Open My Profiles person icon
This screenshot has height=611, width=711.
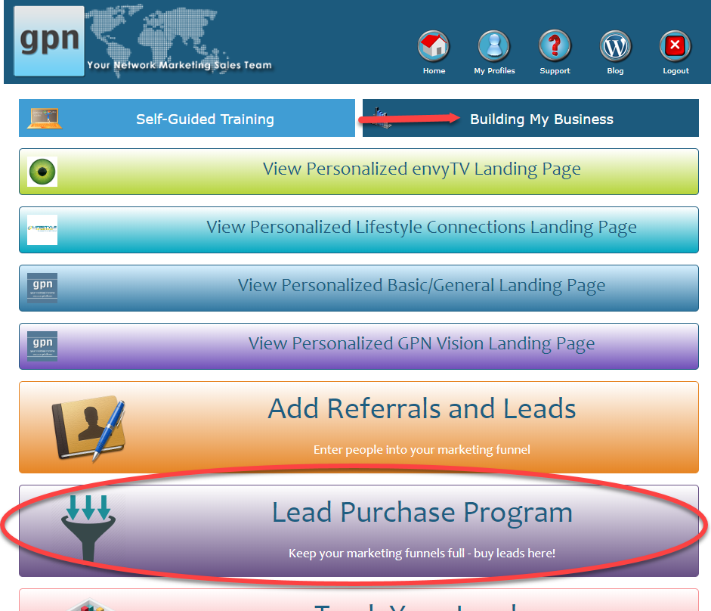(494, 46)
